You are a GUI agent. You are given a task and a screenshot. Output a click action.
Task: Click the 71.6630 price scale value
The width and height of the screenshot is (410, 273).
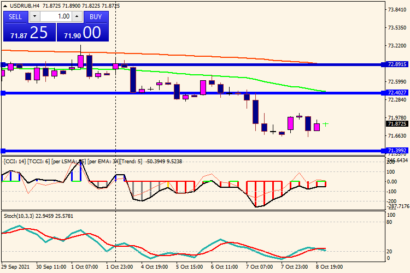[397, 135]
